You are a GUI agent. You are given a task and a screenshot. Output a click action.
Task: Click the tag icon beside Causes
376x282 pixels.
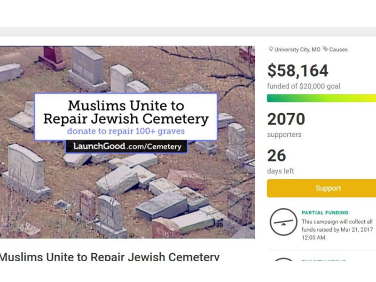tap(325, 49)
